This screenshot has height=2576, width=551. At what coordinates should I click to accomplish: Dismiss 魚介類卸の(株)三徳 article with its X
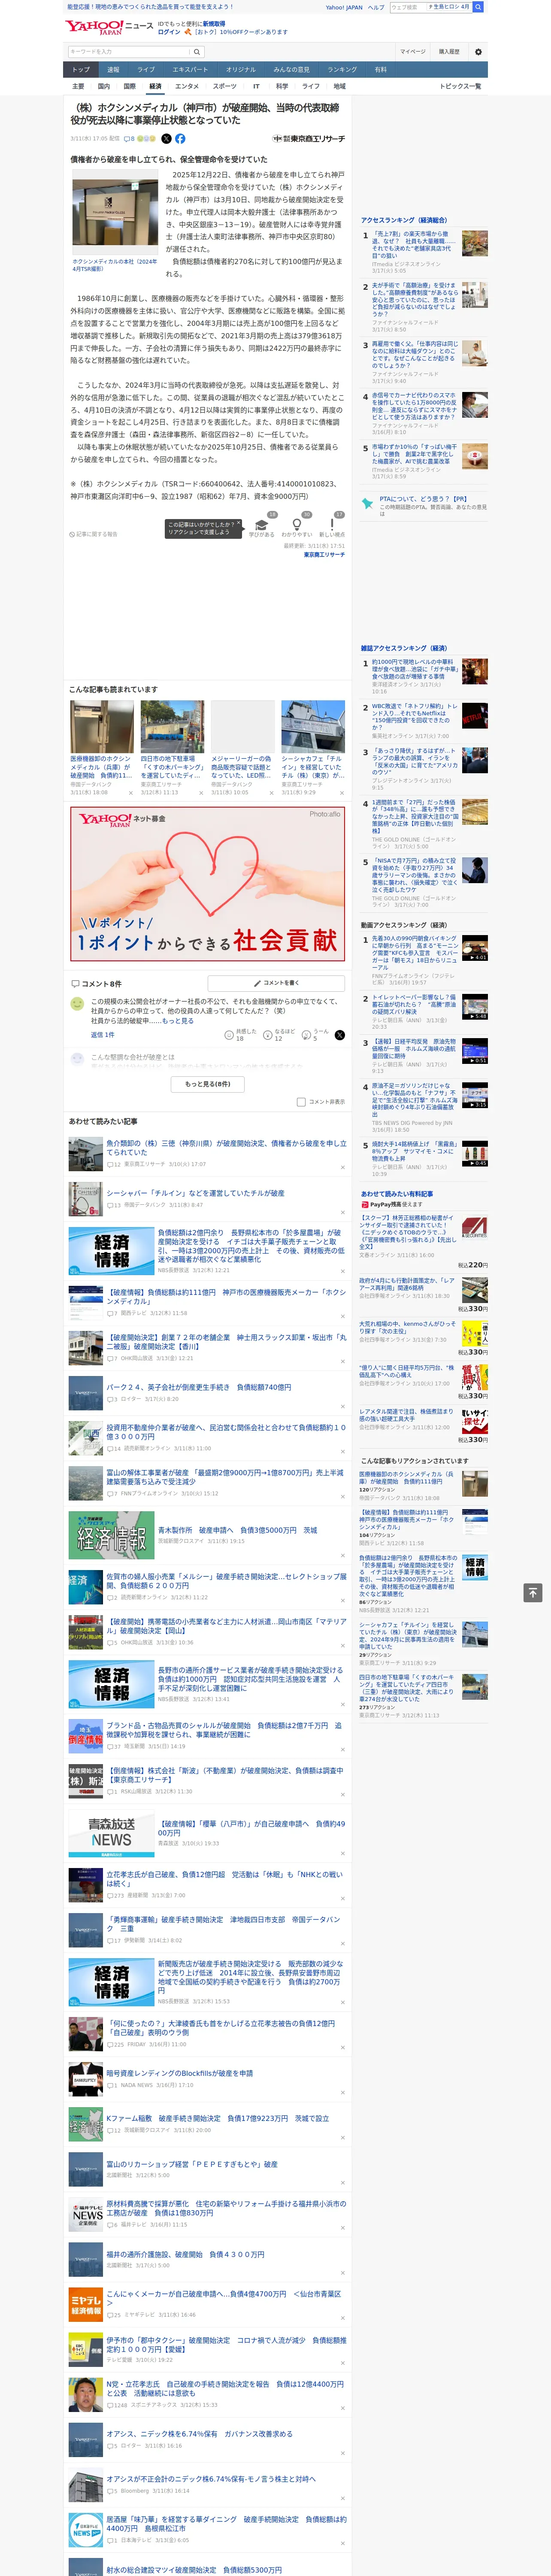coord(342,1167)
